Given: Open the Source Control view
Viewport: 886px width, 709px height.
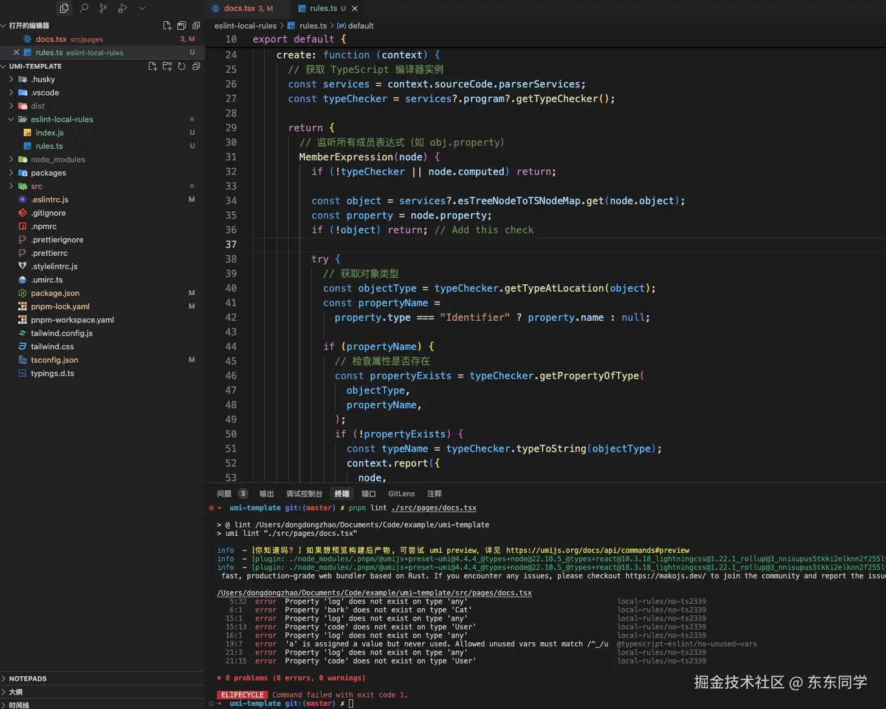Looking at the screenshot, I should (103, 9).
